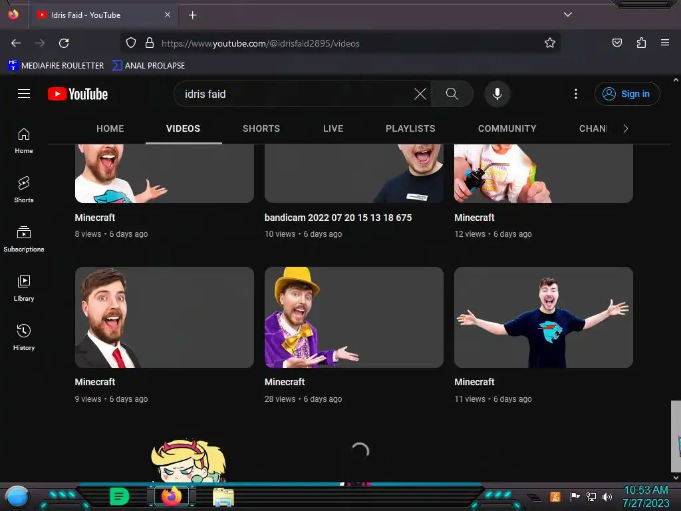The image size is (681, 511).
Task: Open the YouTube hamburger guide menu
Action: click(x=24, y=94)
